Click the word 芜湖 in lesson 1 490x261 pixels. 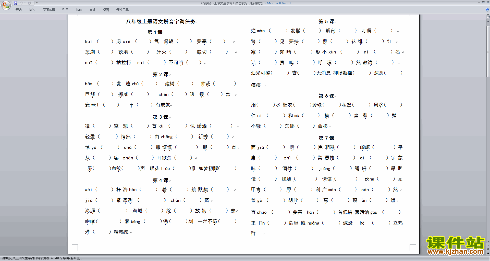tap(90, 52)
